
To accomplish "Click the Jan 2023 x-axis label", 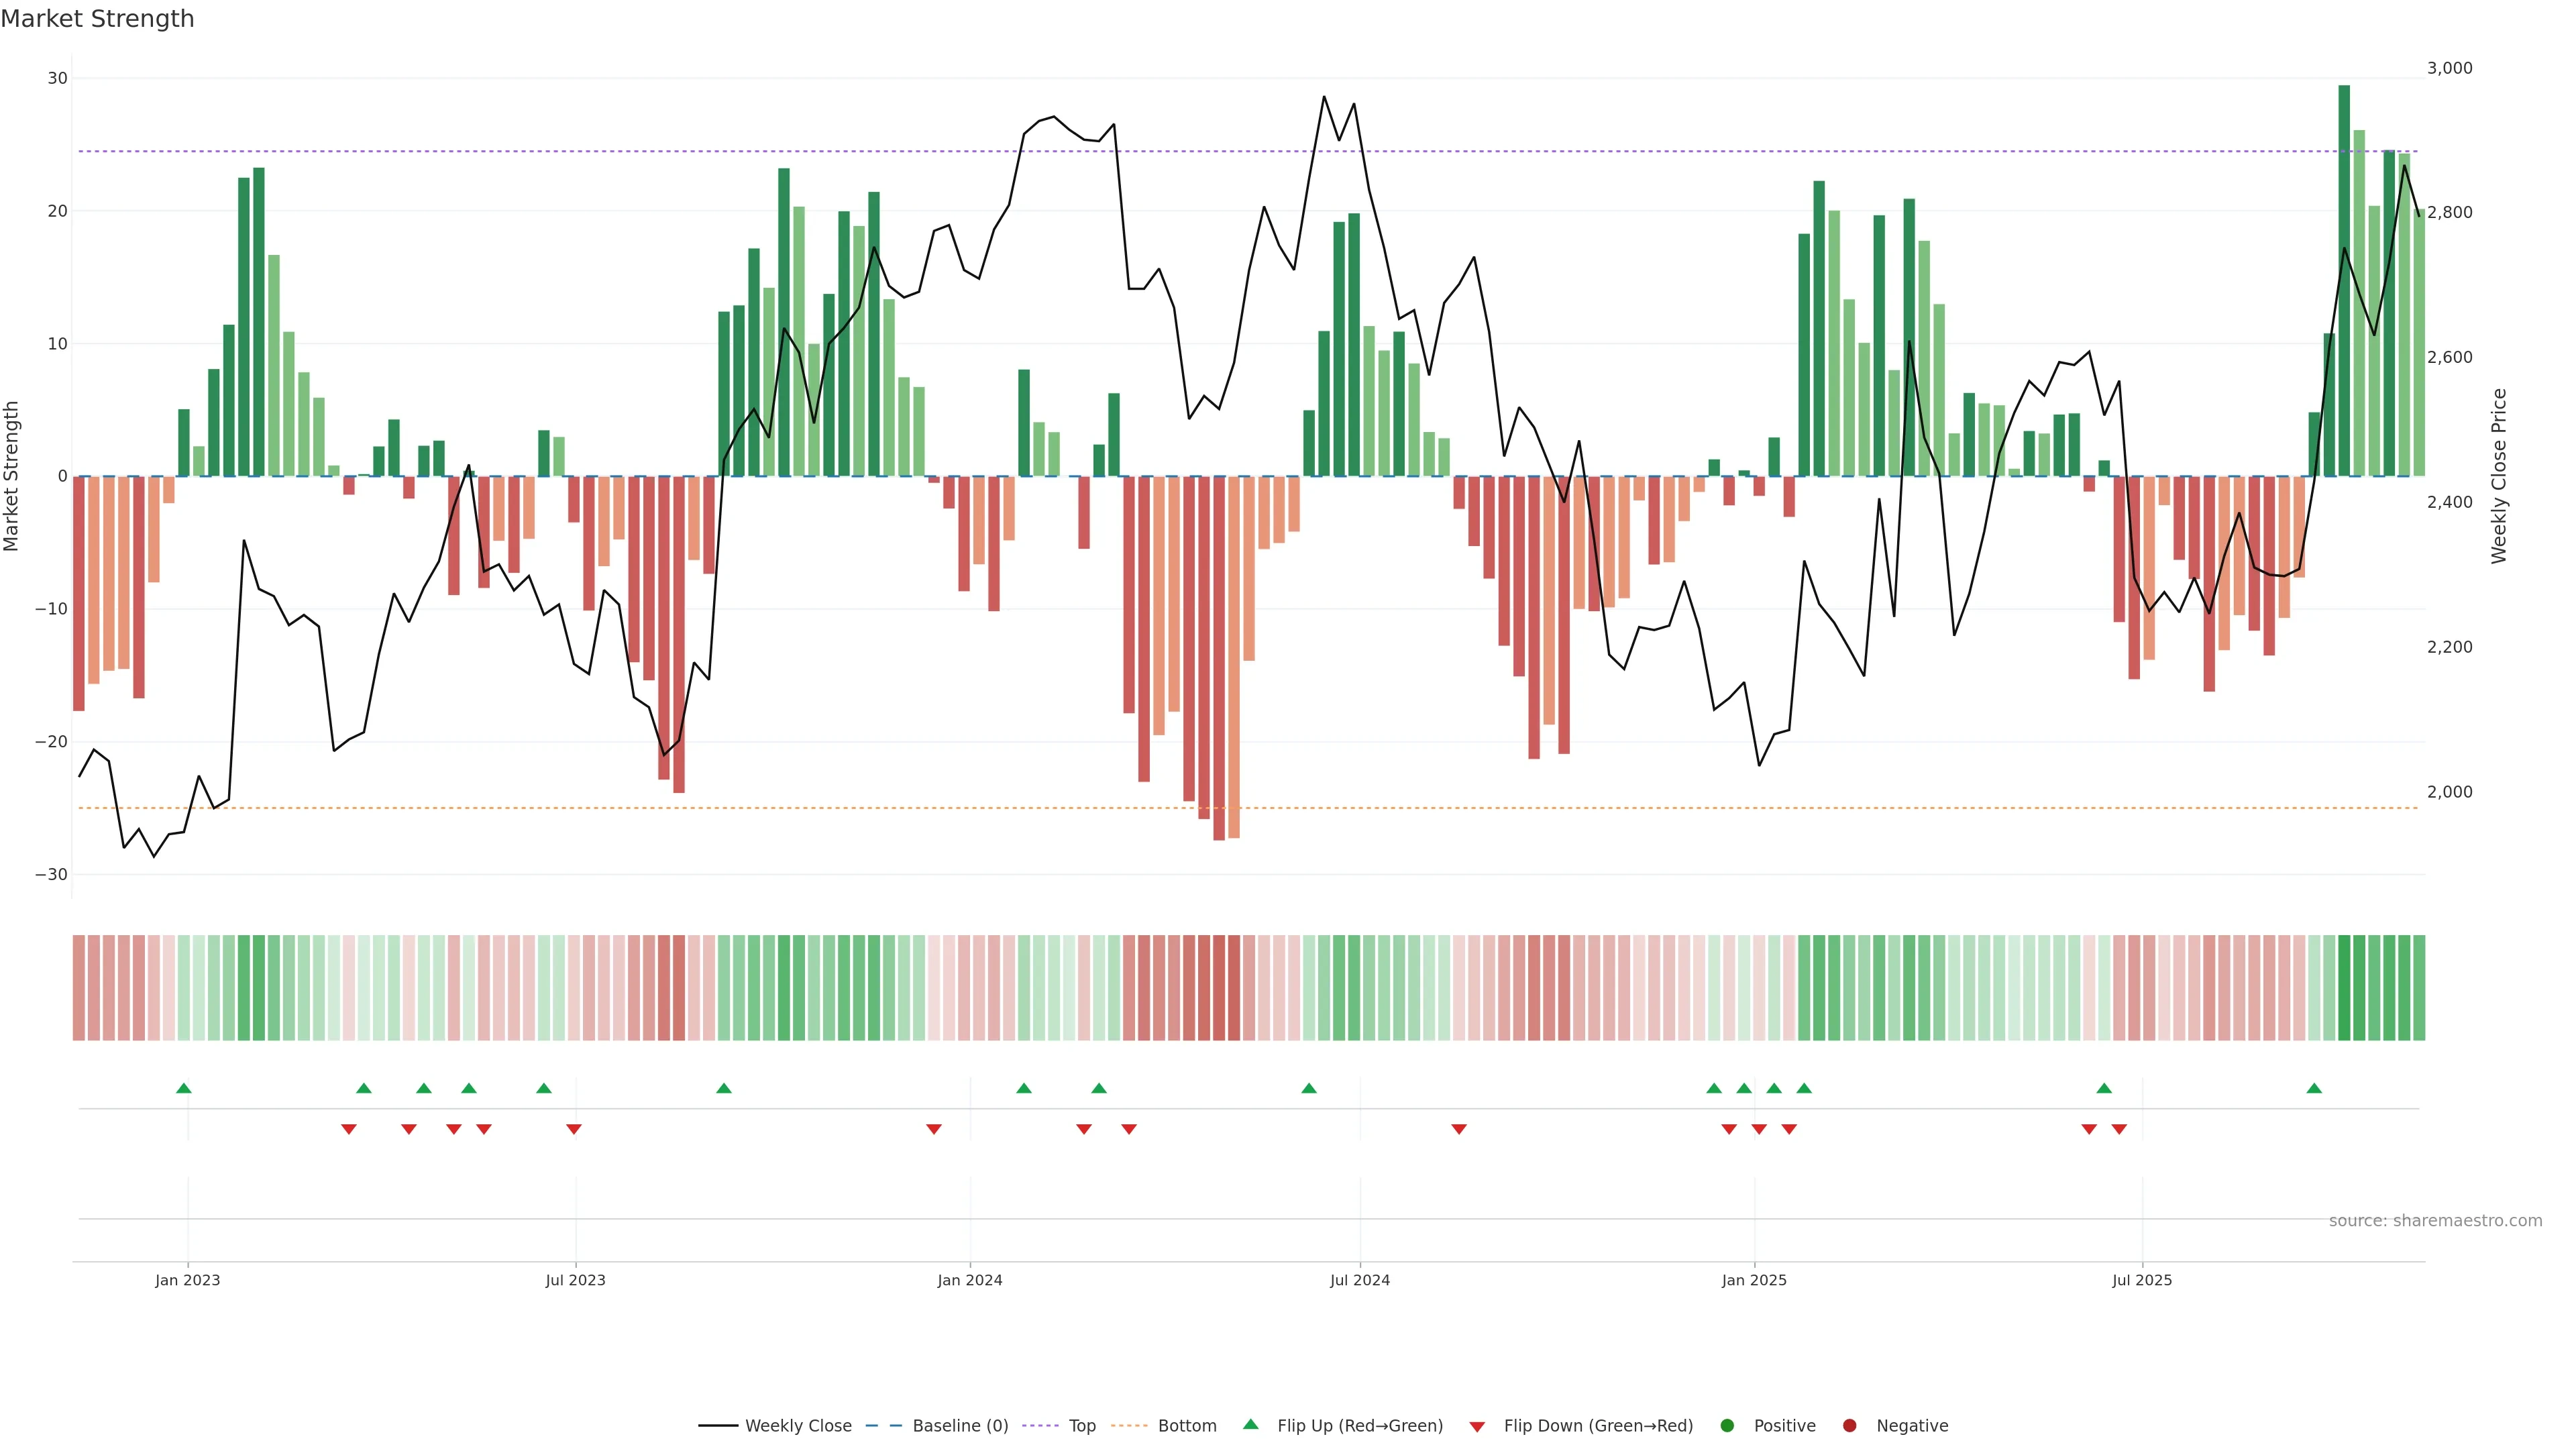I will (187, 1280).
